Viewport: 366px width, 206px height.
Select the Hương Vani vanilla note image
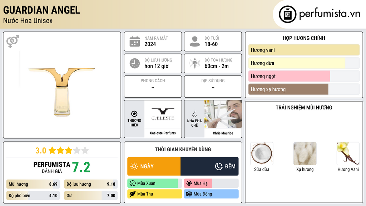click(x=348, y=154)
